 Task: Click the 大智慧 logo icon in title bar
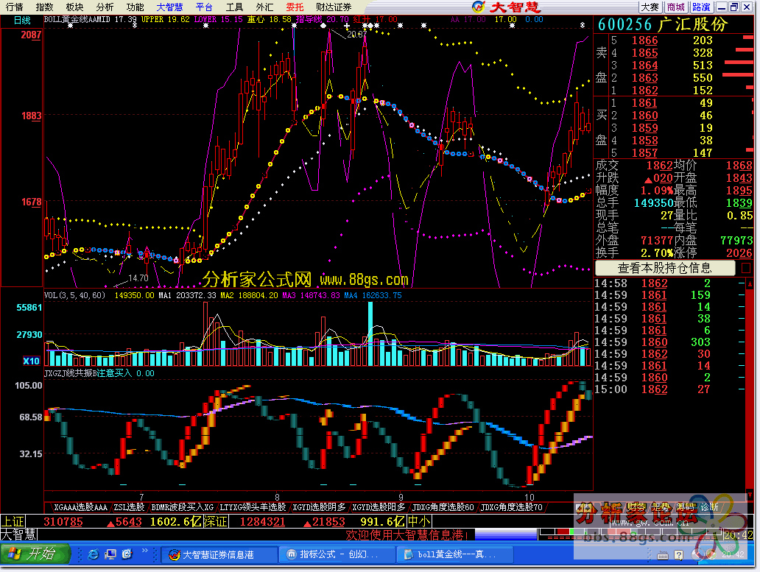click(479, 7)
